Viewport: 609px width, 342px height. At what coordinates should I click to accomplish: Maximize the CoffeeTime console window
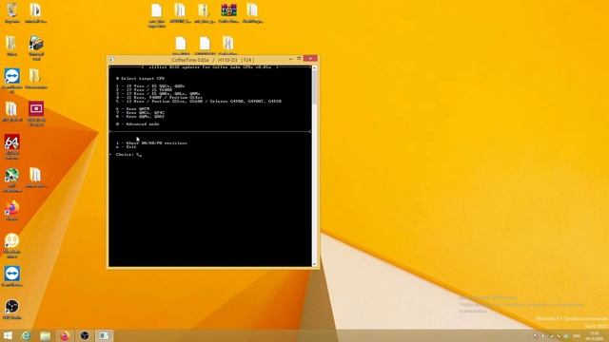tap(299, 58)
